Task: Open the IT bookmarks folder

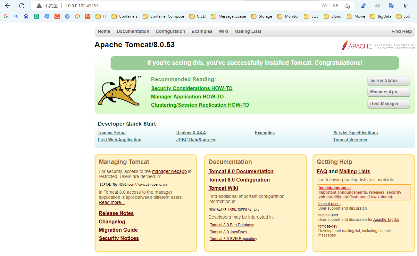Action: 101,16
